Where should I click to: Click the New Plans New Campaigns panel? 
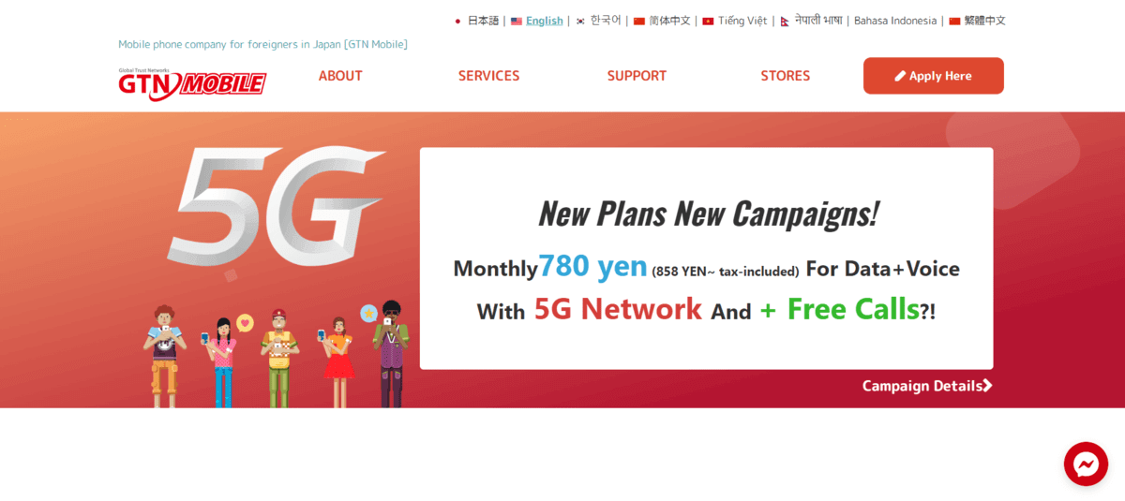[x=706, y=258]
